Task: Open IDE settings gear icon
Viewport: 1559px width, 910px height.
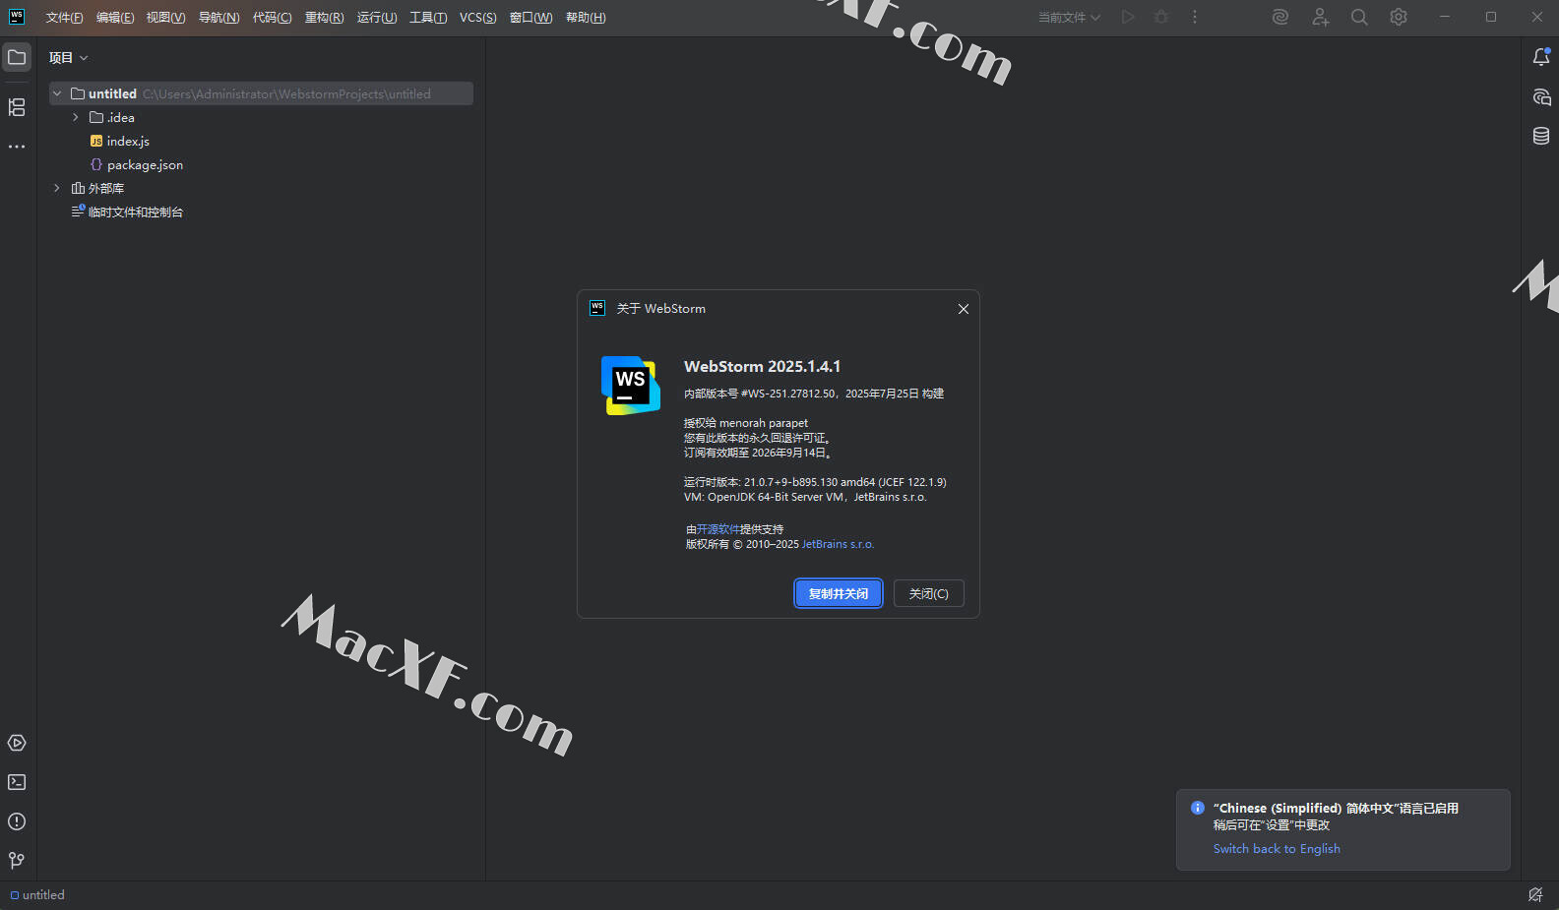Action: (x=1399, y=17)
